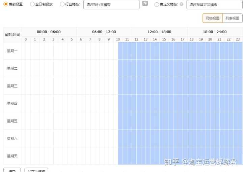Click the blue 星期三 cell at hour 14
243x172 pixels.
coord(155,86)
